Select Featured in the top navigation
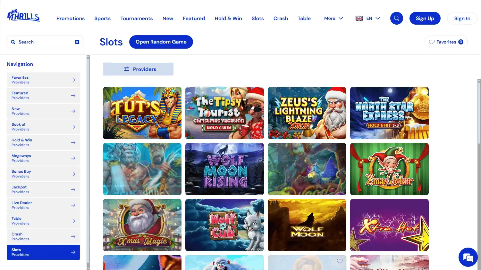Image resolution: width=481 pixels, height=270 pixels. tap(194, 18)
